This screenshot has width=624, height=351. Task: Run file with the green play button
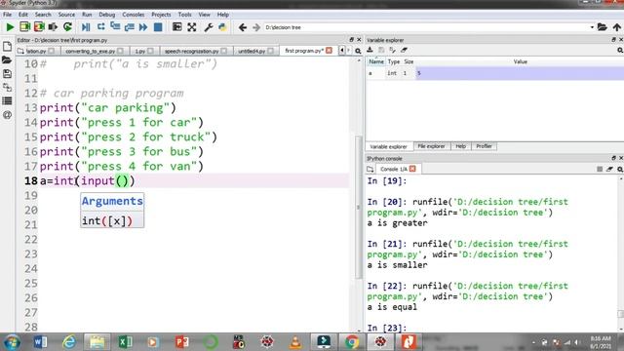[10, 27]
